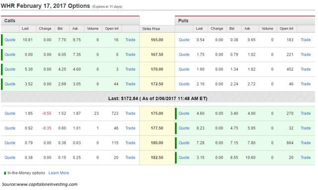Open the Quote link for the 172.50 put
The height and width of the screenshot is (190, 318).
[x=184, y=84]
